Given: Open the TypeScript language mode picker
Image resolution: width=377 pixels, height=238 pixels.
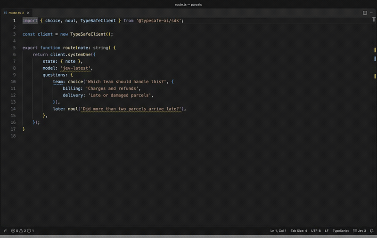Looking at the screenshot, I should coord(340,230).
